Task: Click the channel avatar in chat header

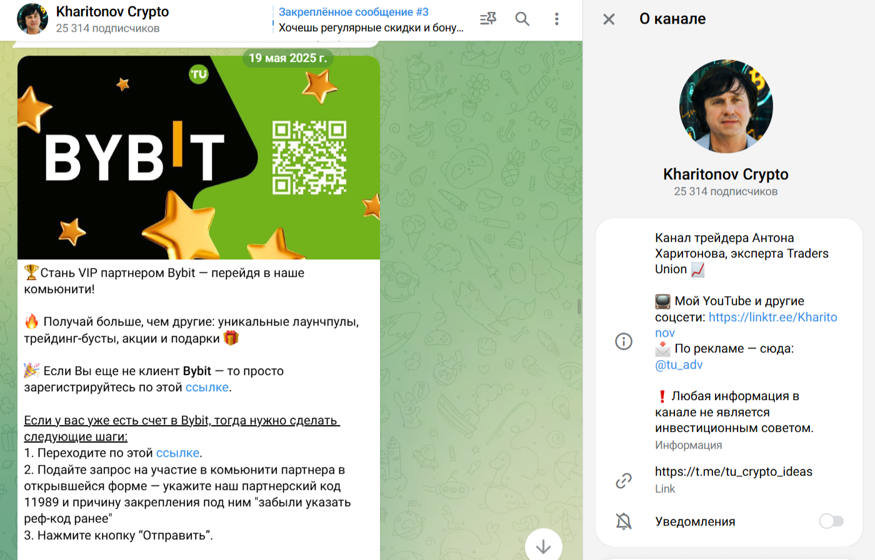Action: pyautogui.click(x=32, y=19)
